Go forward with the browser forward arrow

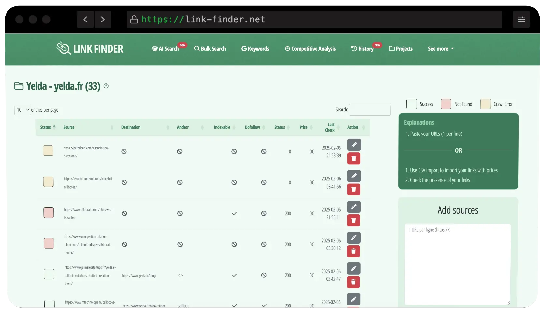pyautogui.click(x=103, y=20)
